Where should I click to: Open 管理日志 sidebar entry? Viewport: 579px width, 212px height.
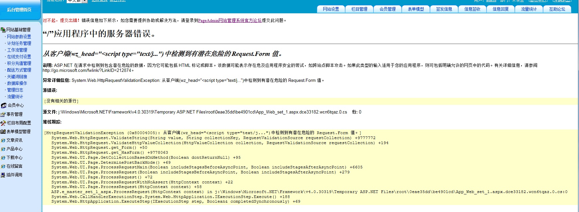15,90
